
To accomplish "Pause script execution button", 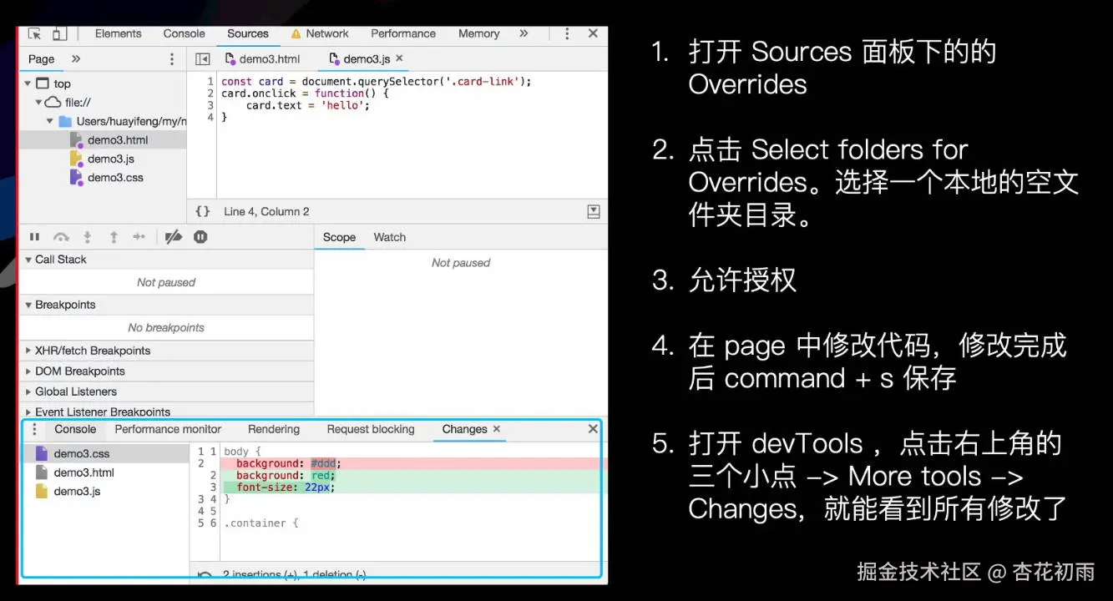I will click(x=35, y=238).
